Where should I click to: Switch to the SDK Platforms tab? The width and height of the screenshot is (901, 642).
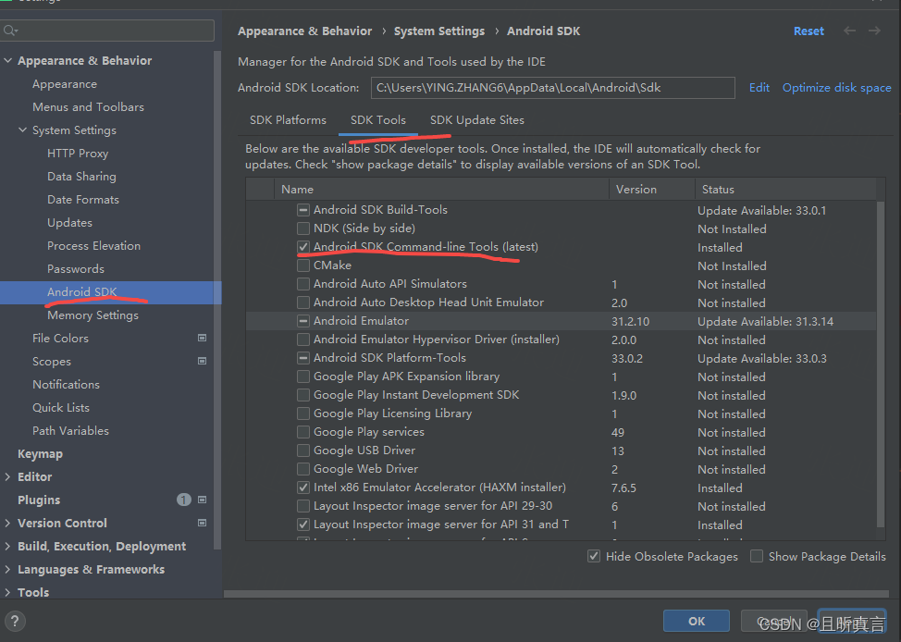(288, 120)
